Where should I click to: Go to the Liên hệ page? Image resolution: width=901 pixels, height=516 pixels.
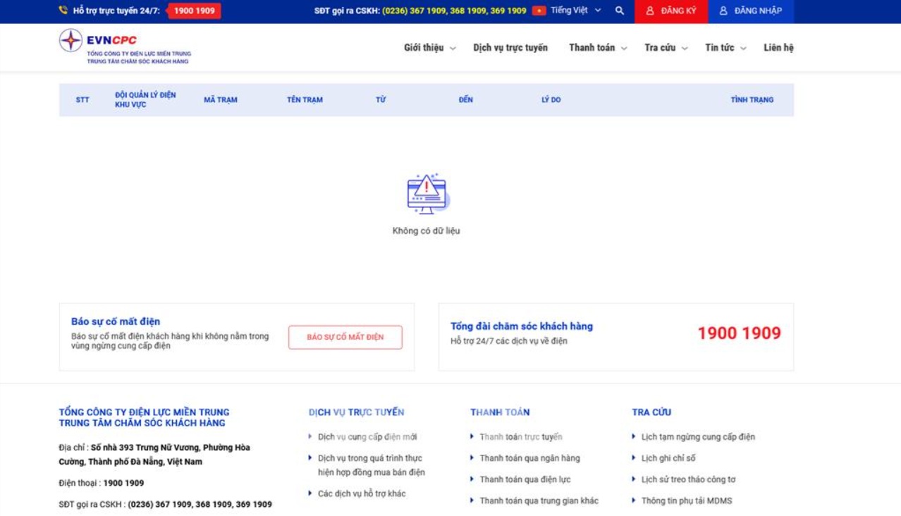(778, 48)
